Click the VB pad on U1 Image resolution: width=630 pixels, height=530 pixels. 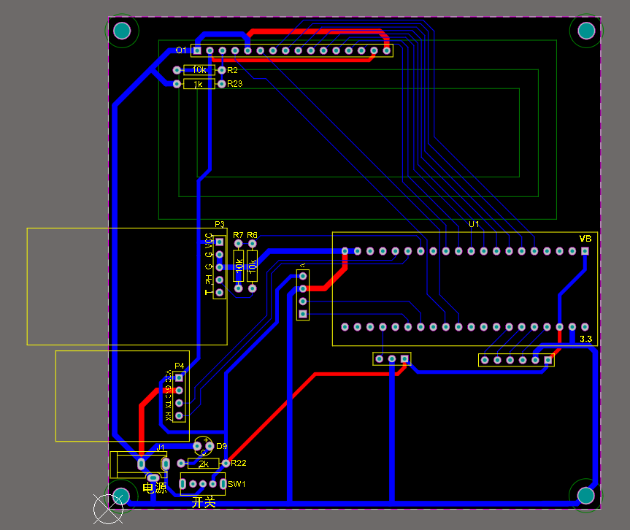(x=583, y=250)
